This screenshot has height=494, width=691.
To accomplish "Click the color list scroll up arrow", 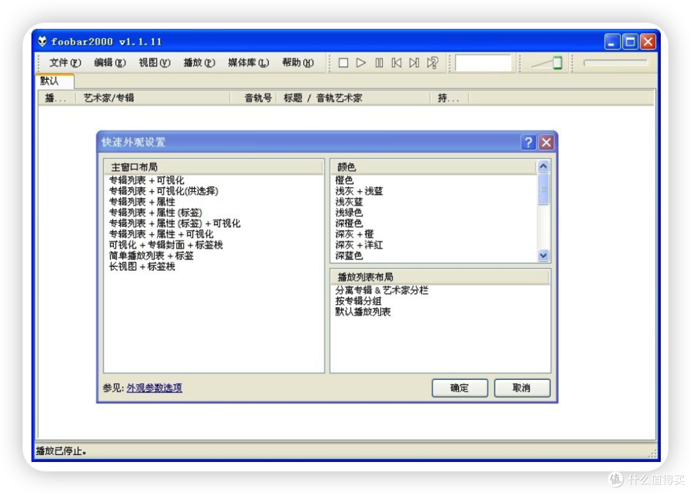I will (543, 166).
